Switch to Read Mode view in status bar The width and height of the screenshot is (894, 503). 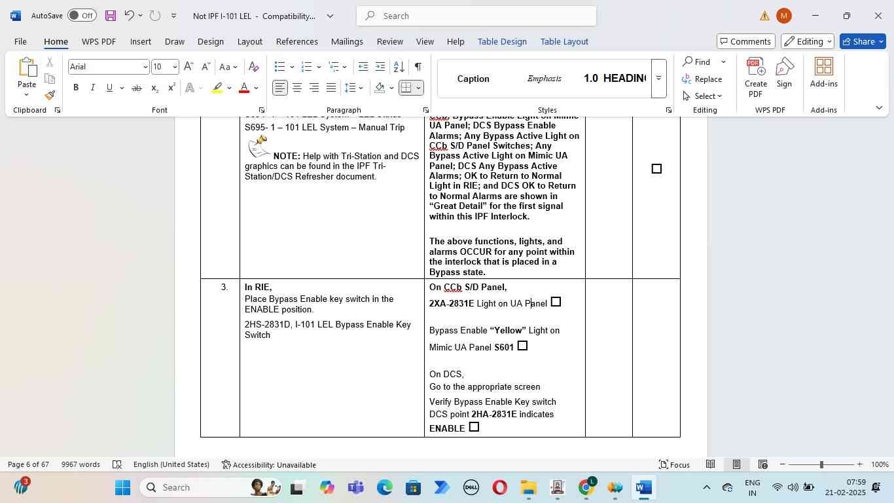(x=710, y=464)
